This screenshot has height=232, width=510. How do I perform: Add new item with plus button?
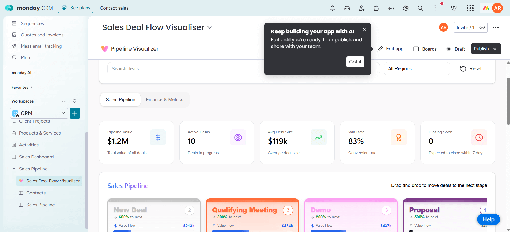[75, 113]
